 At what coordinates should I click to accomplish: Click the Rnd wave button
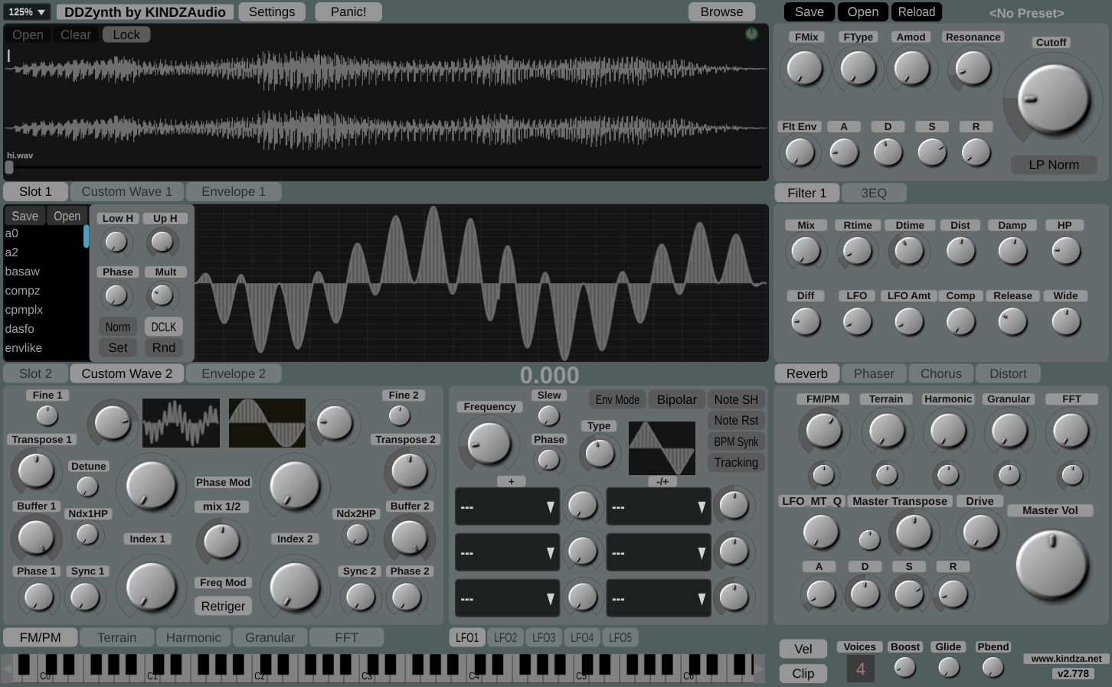pos(164,347)
